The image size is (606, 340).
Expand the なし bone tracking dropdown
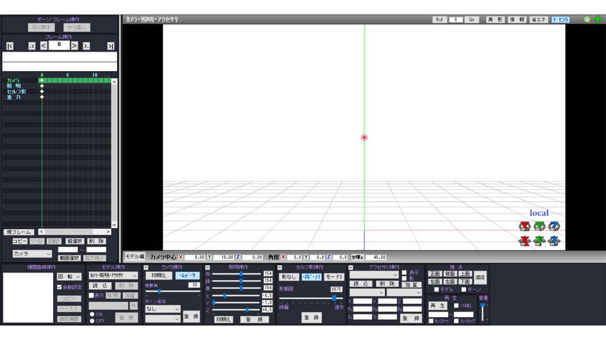pos(163,309)
